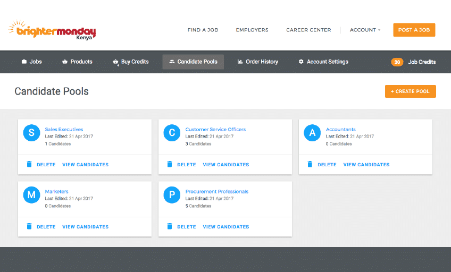View candidates in Customer Service Officers pool
This screenshot has width=451, height=272.
tap(226, 165)
